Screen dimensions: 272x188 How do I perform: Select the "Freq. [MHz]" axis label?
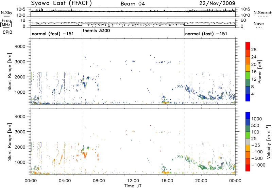[6, 23]
